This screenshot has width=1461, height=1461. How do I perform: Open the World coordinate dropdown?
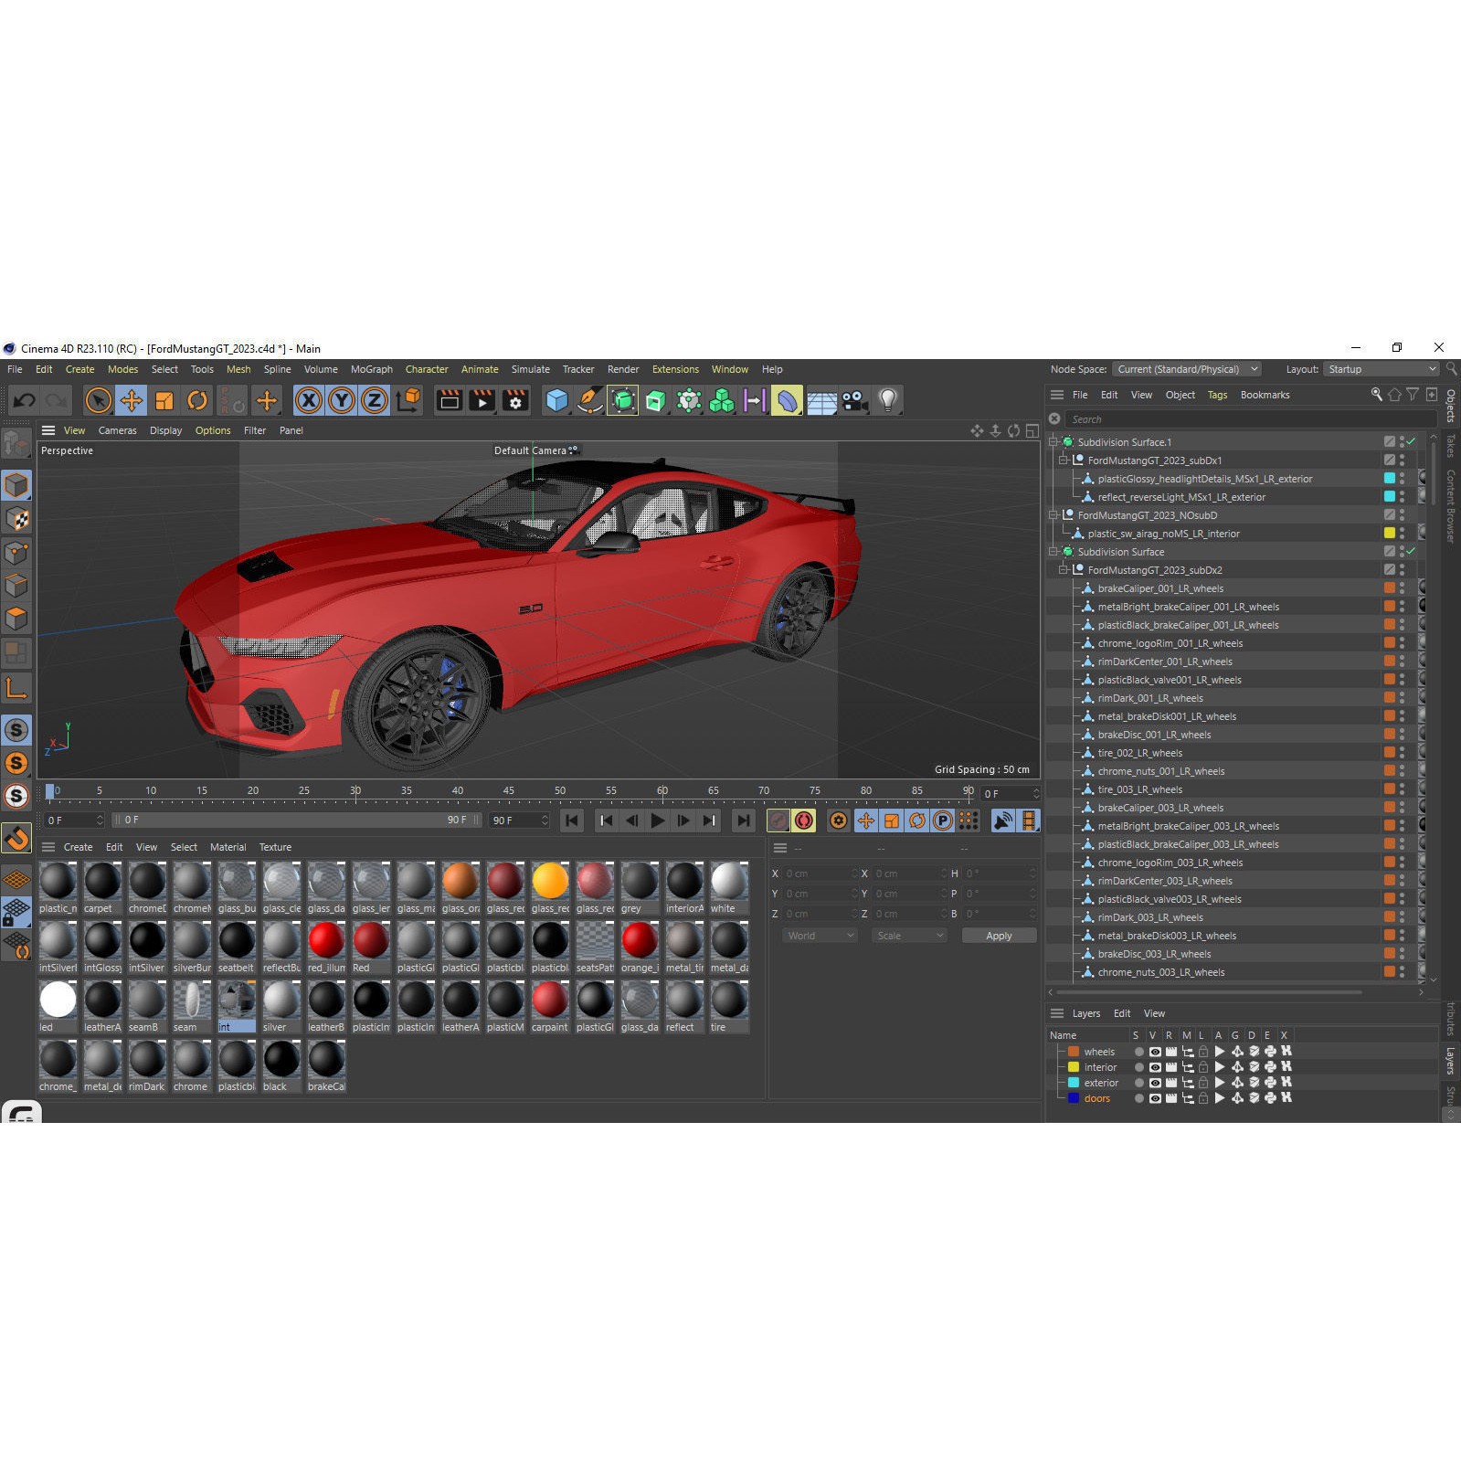[x=820, y=936]
